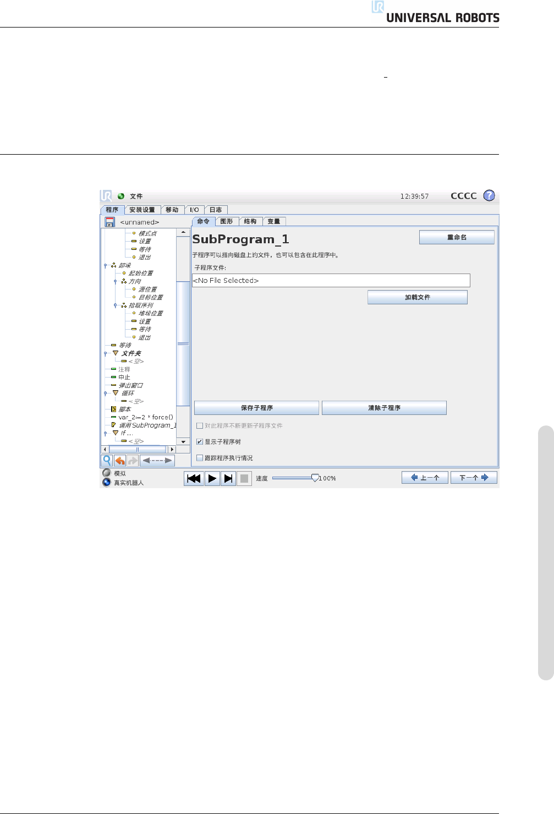Click the triangle icon of 循环 loop node
Viewport: 554px width, 814px height.
(x=116, y=393)
